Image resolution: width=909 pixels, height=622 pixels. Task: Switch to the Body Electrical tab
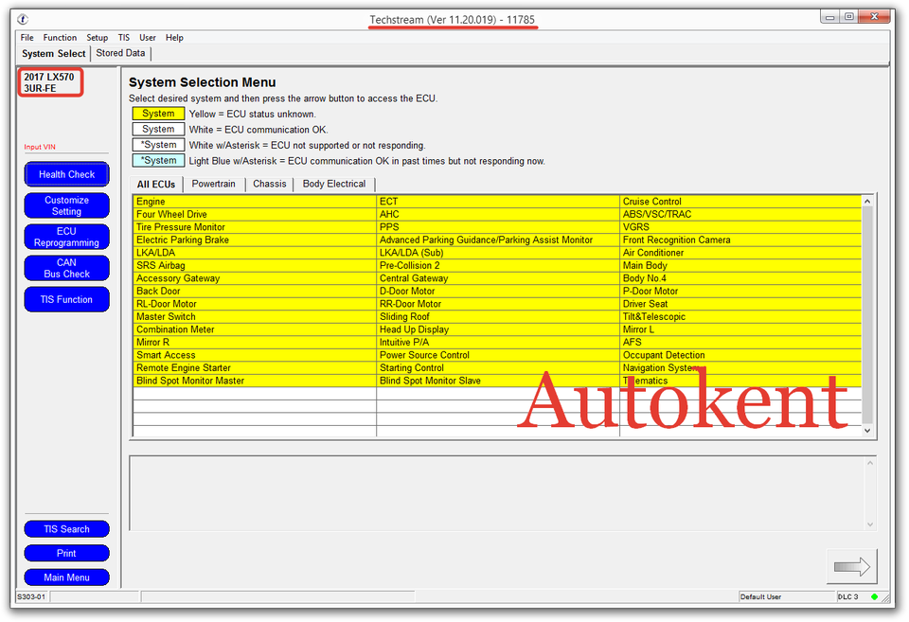click(x=334, y=184)
